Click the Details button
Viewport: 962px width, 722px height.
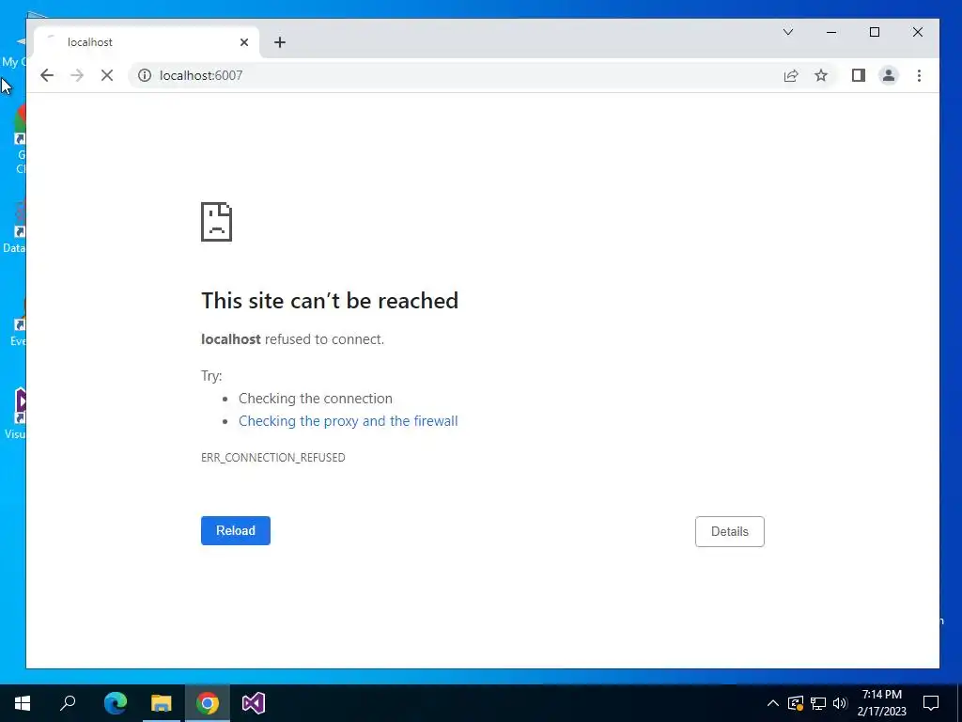coord(729,532)
